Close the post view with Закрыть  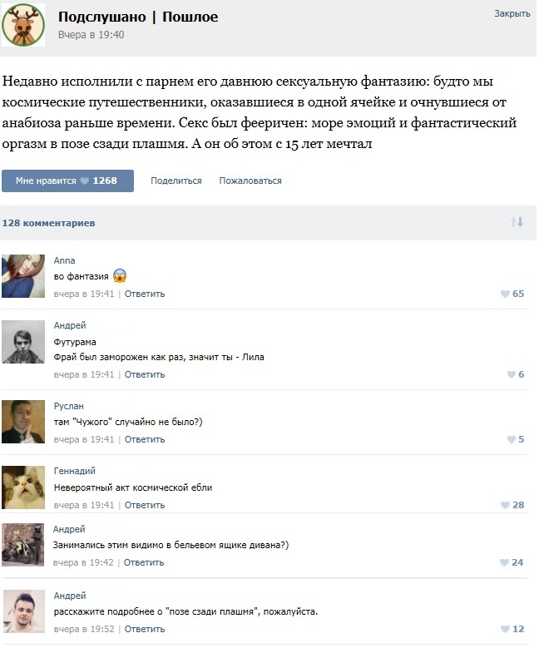pyautogui.click(x=512, y=13)
